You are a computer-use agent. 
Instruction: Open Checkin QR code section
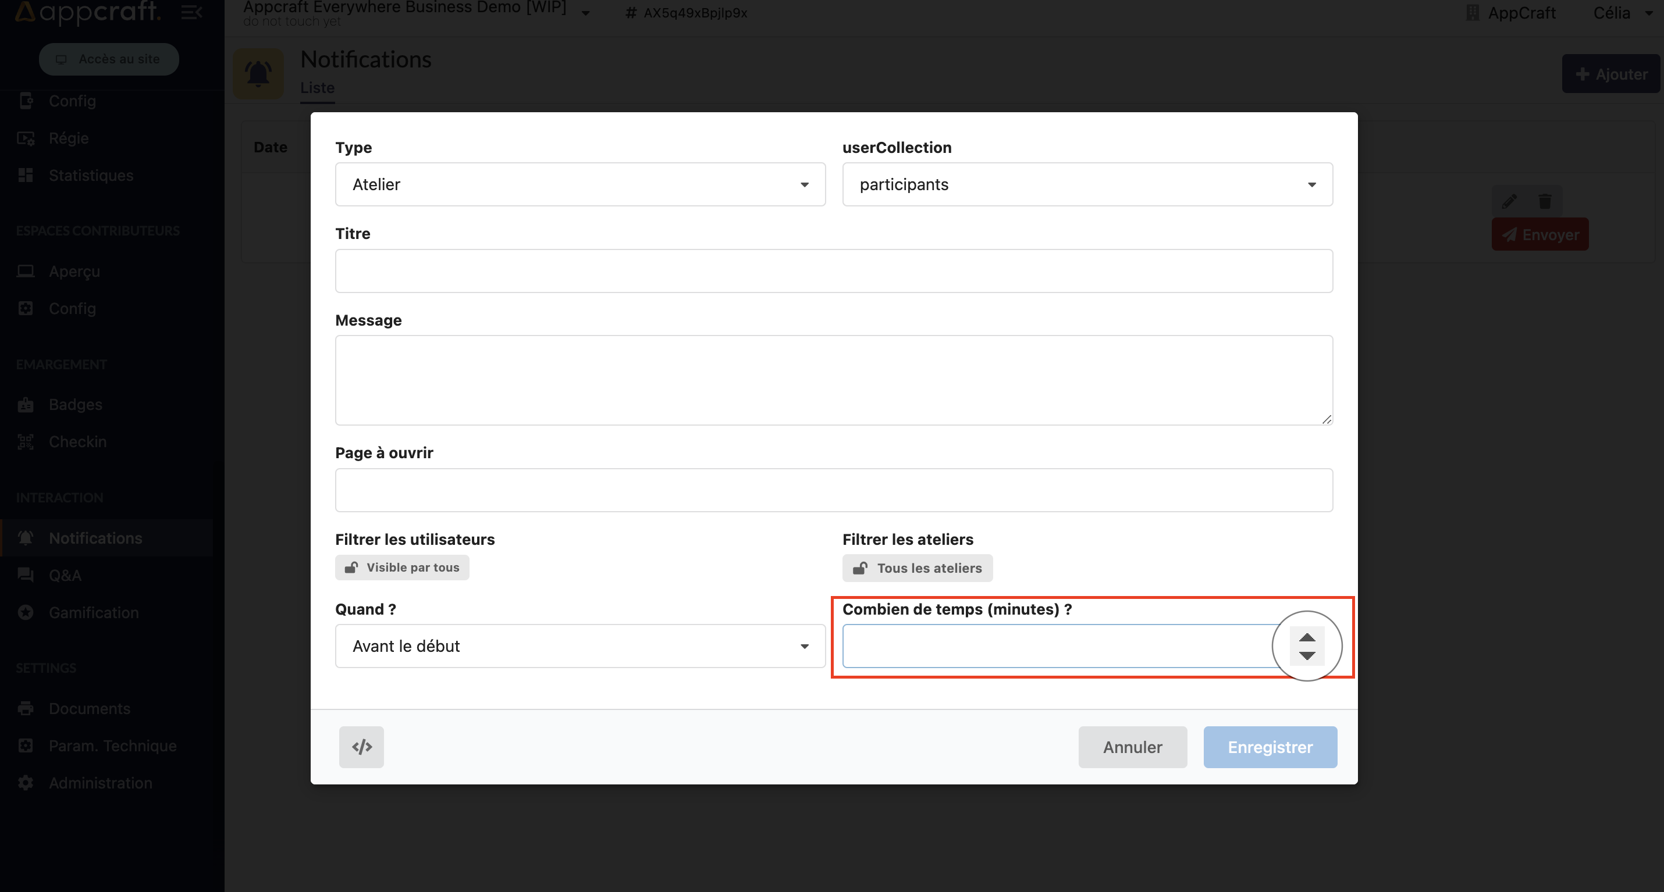pos(77,441)
